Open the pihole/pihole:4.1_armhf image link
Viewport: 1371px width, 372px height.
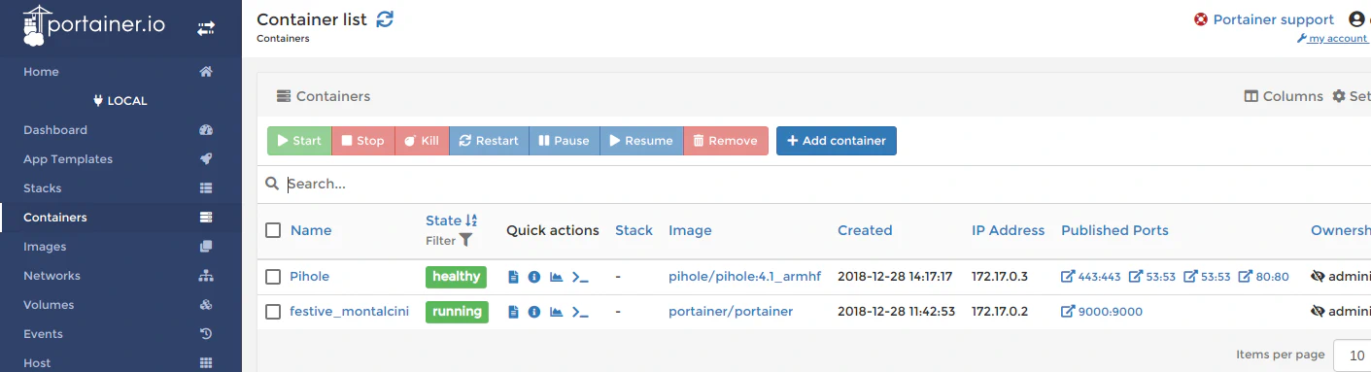pos(744,277)
